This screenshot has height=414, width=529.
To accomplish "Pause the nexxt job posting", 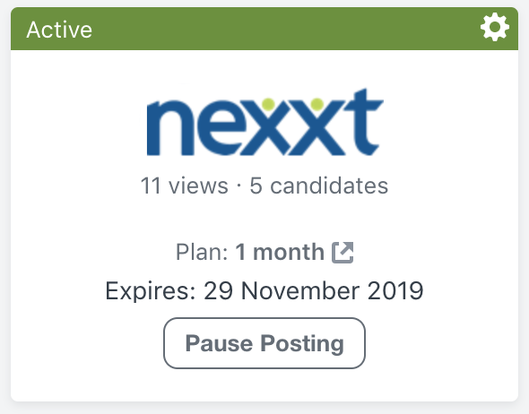I will pos(264,343).
